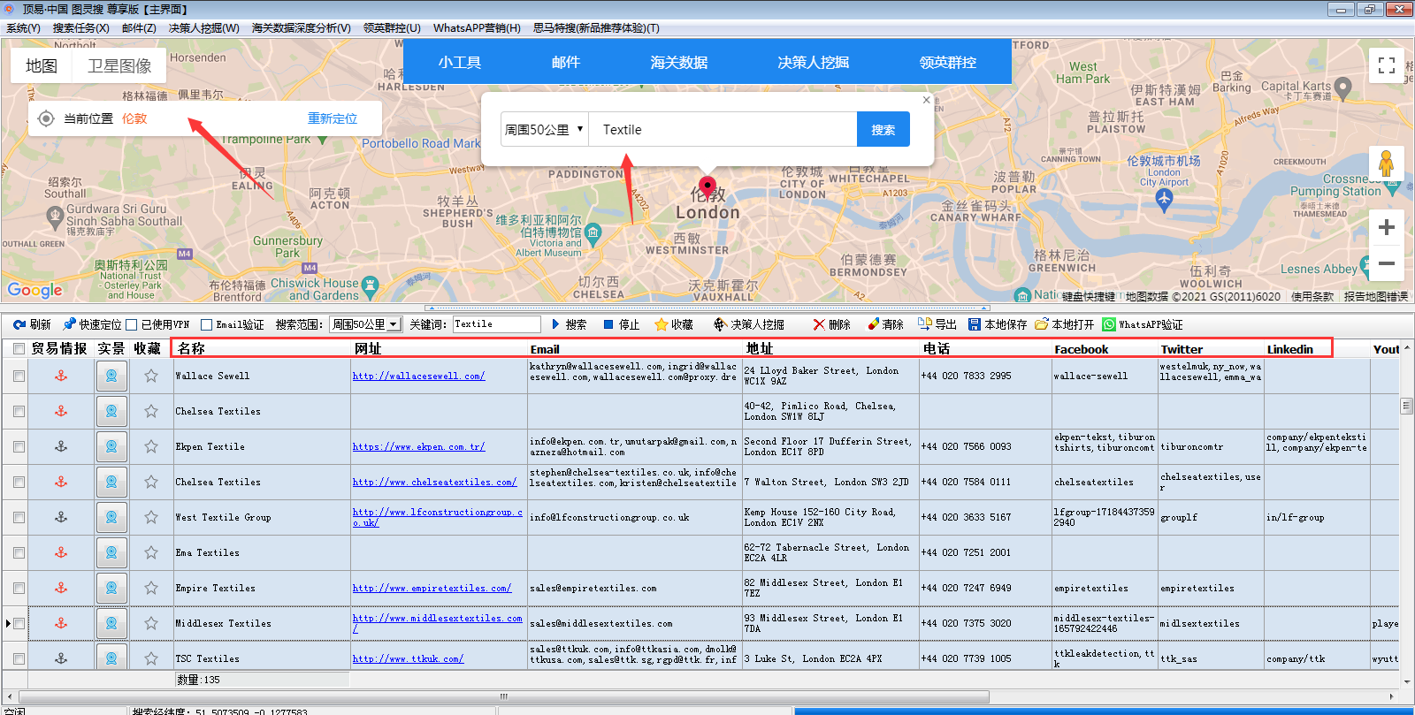Open the 系统(Y) menu

point(24,27)
